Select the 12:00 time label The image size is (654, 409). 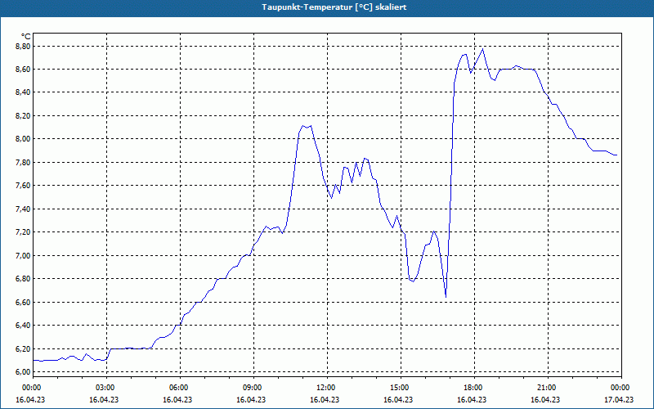(326, 388)
